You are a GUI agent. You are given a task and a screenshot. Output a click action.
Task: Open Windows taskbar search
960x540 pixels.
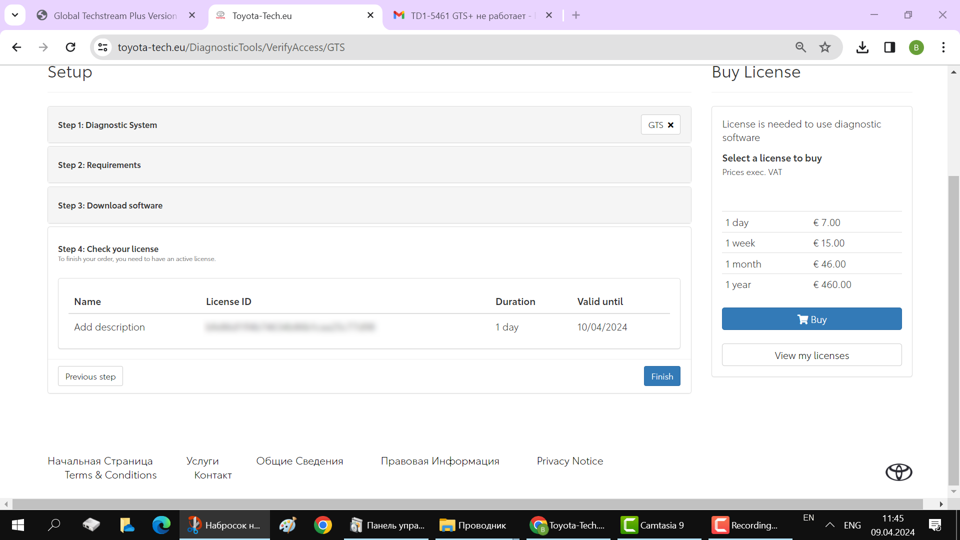tap(54, 525)
